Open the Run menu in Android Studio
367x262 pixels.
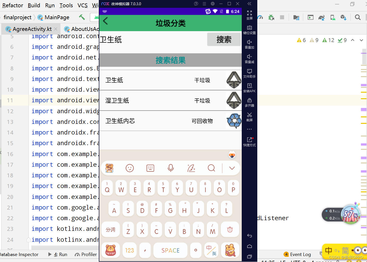pyautogui.click(x=50, y=5)
